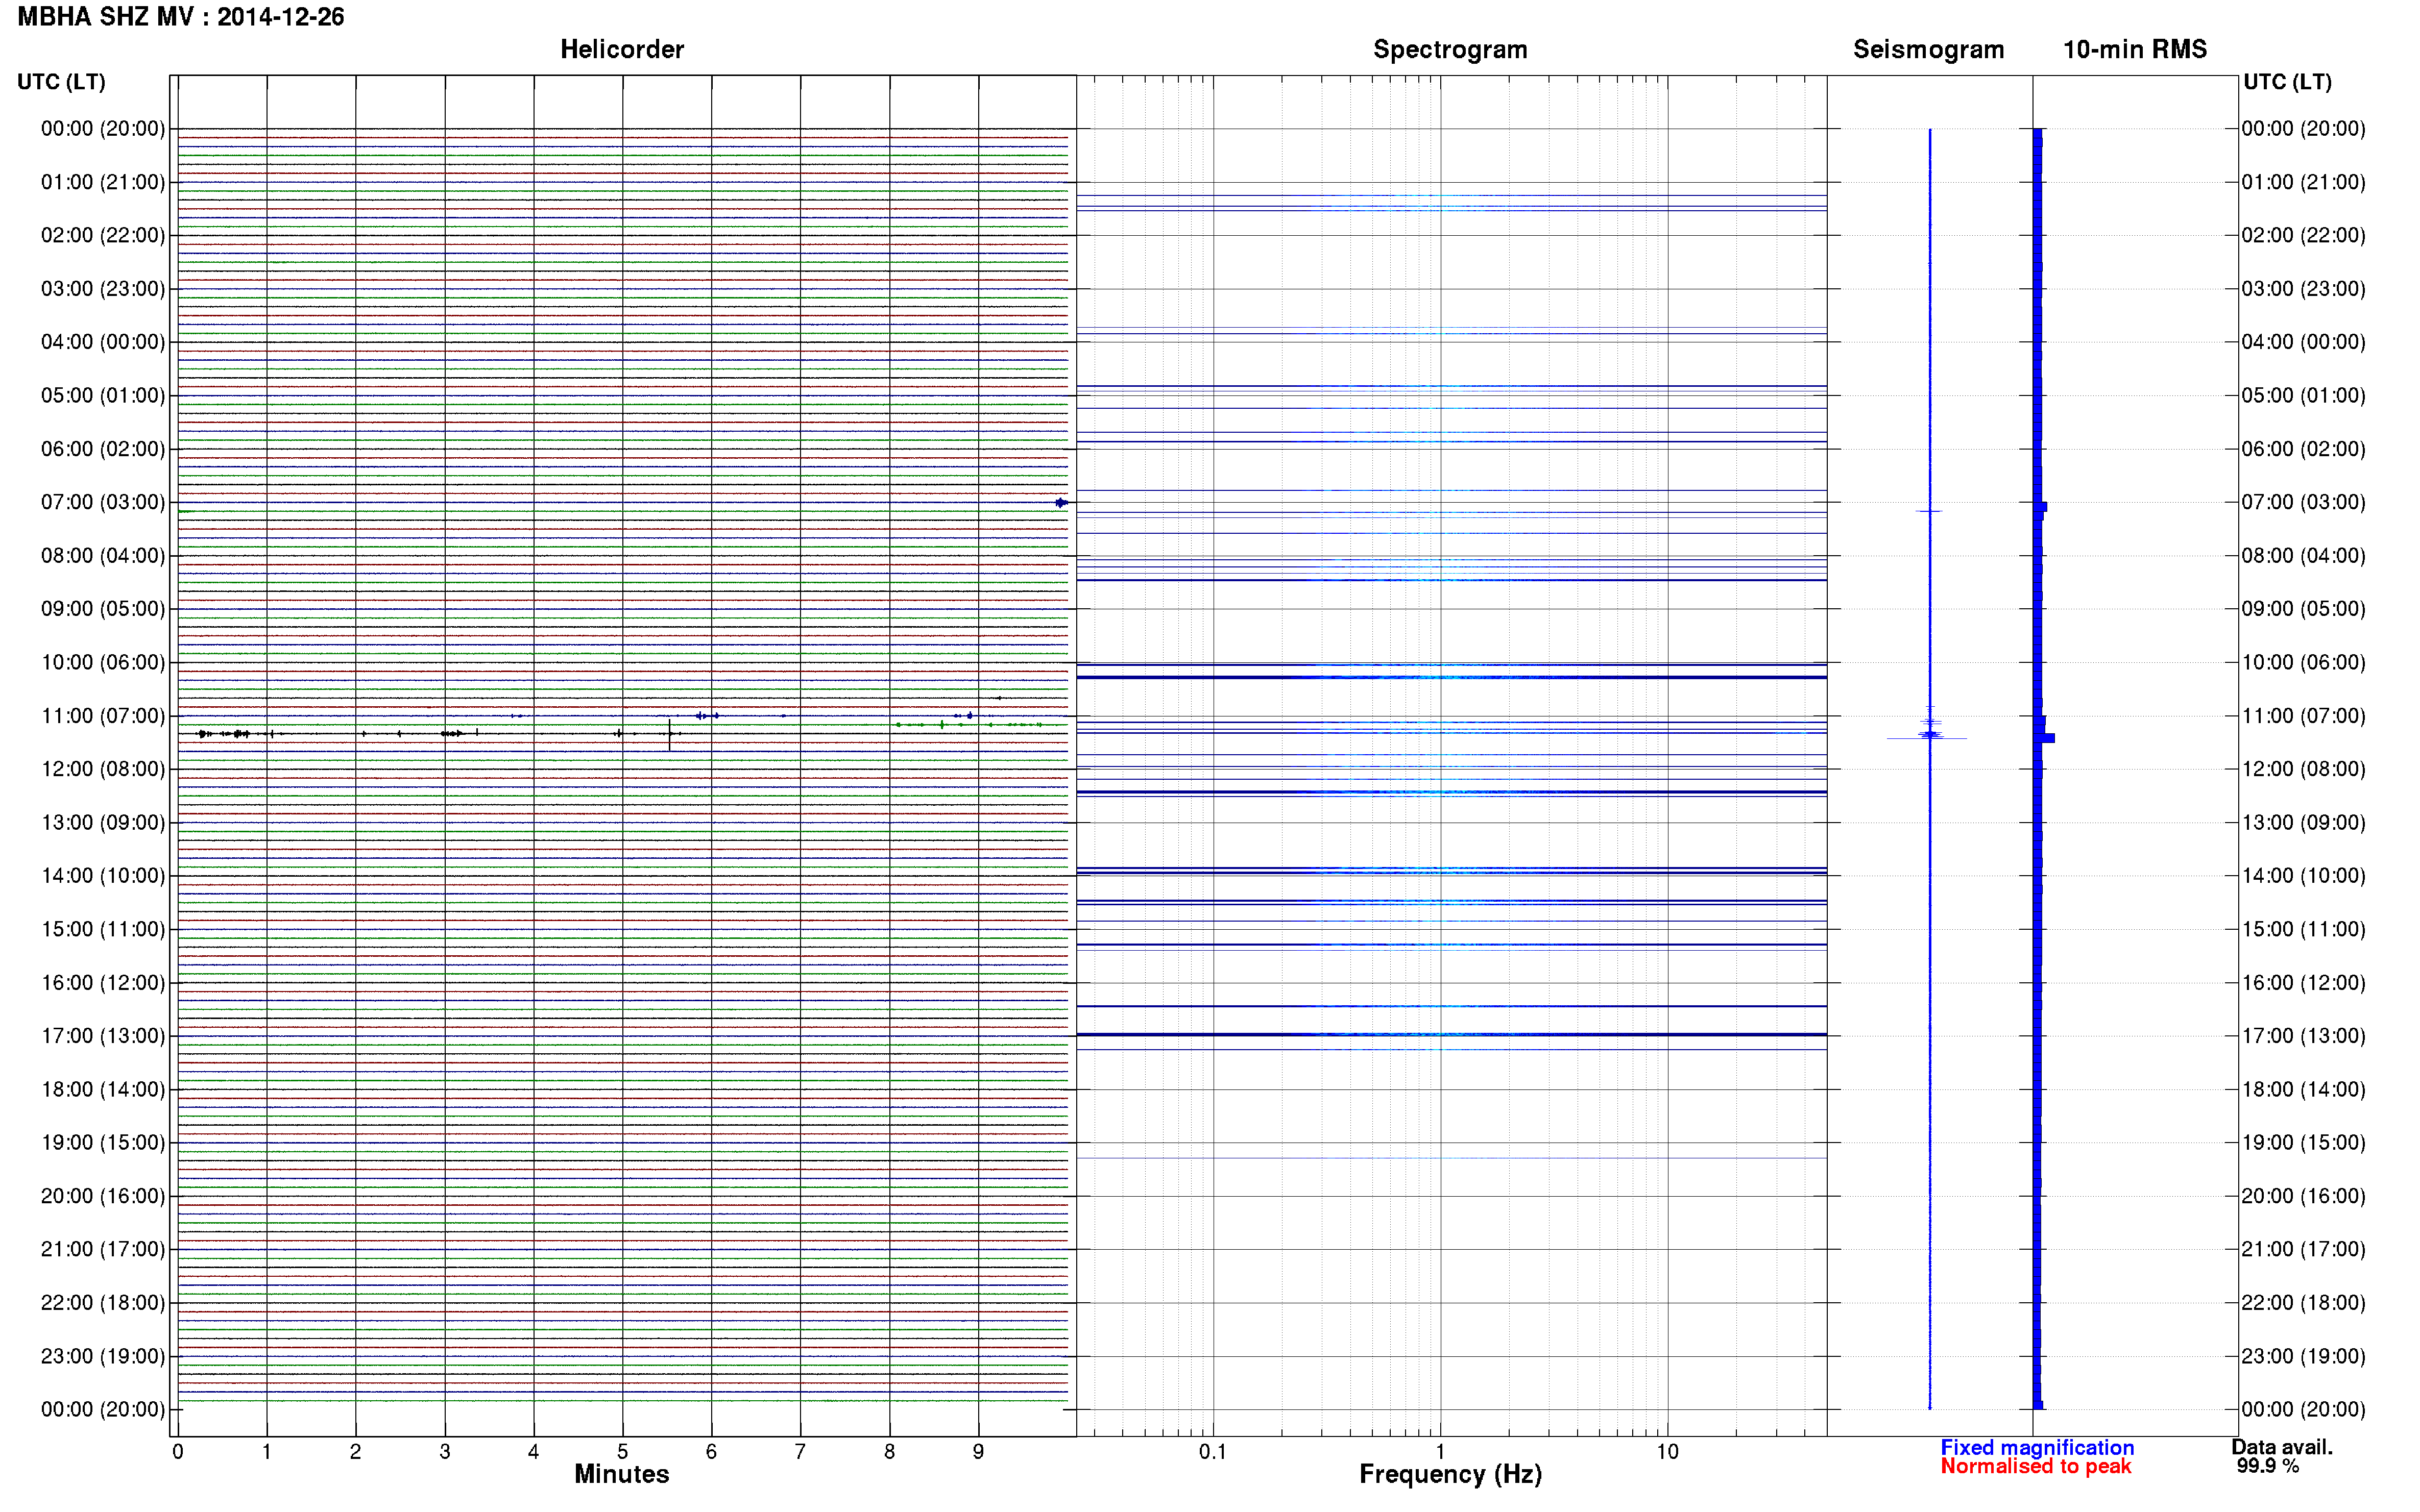2420x1512 pixels.
Task: Click the 0.1 tick on the Frequency axis
Action: click(x=1213, y=1452)
